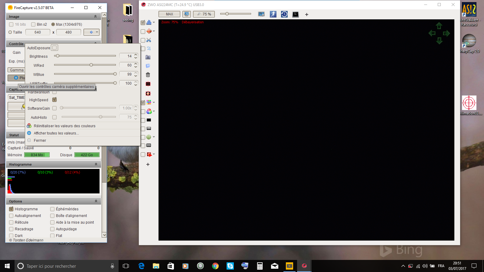The width and height of the screenshot is (484, 272).
Task: Open the image size dropdown arrow
Action: pyautogui.click(x=96, y=32)
